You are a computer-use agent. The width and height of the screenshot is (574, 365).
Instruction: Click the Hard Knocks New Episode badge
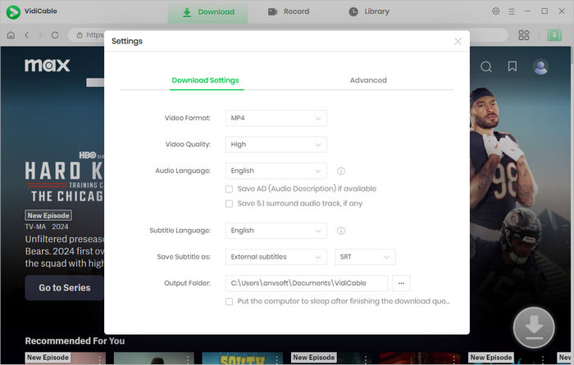[48, 215]
